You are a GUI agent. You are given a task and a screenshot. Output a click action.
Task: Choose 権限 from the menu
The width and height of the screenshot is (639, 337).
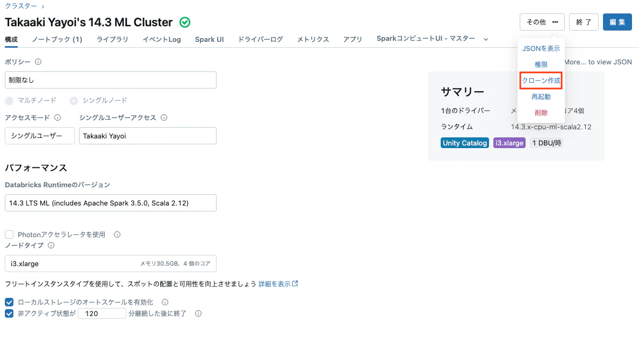tap(541, 64)
